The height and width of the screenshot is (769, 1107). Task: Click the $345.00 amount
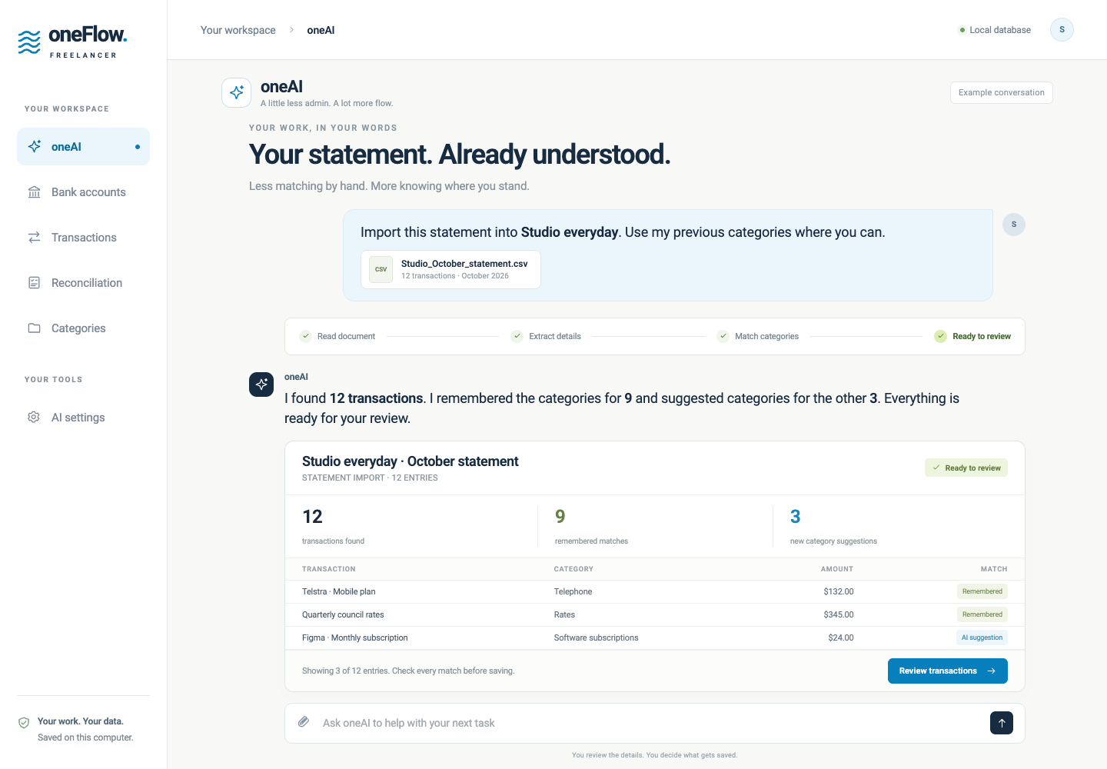[839, 614]
